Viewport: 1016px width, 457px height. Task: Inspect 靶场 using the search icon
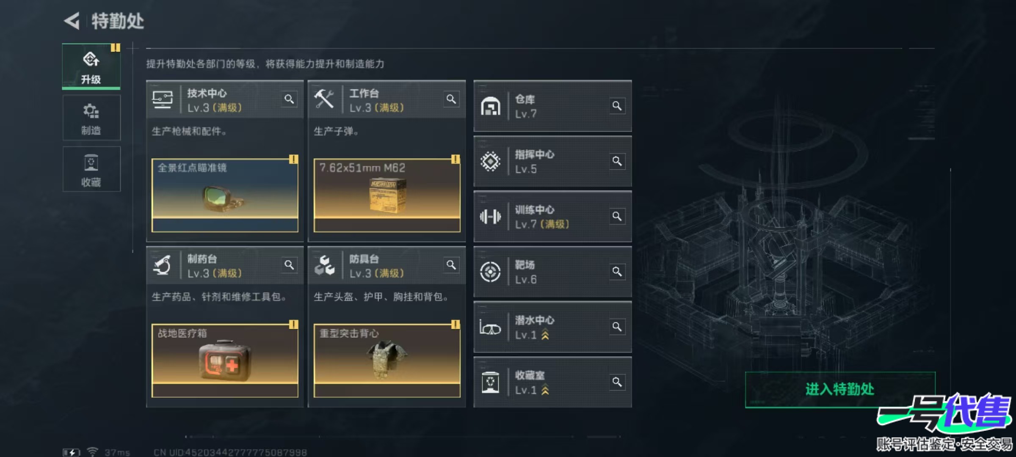tap(617, 271)
